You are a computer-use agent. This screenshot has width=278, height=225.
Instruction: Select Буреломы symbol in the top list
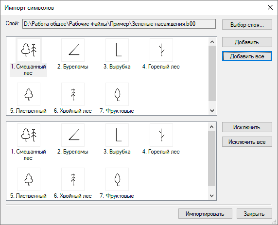point(73,50)
